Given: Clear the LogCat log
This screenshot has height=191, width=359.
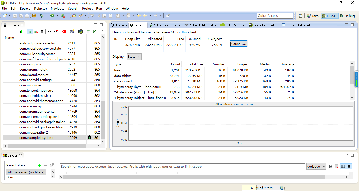Looking at the screenshot, I should (336, 167).
